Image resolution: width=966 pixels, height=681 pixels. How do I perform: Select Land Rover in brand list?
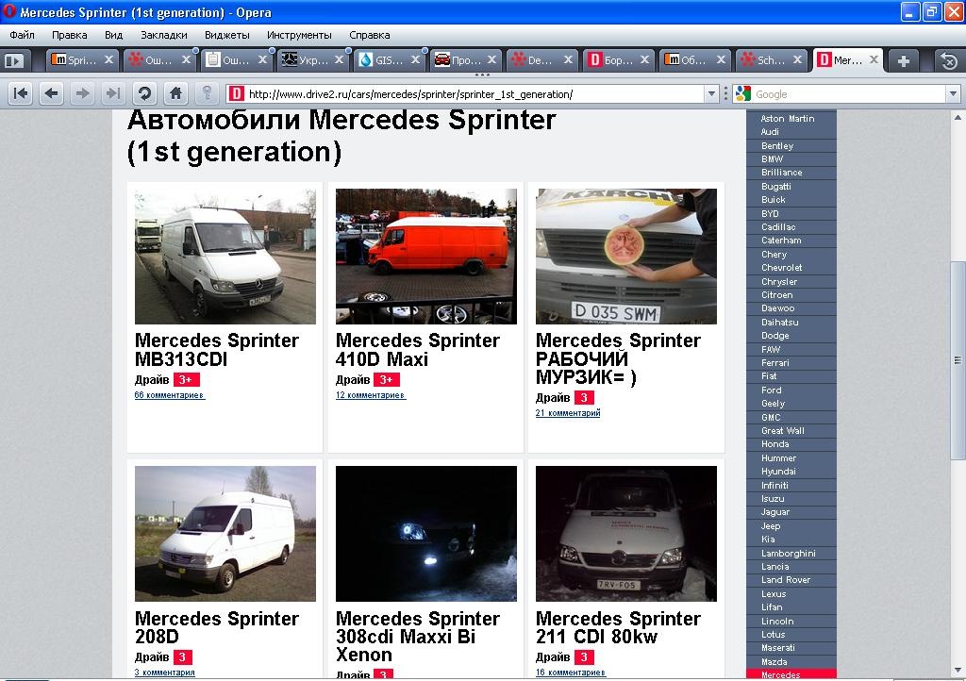click(791, 579)
